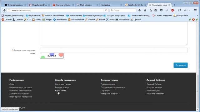The width and height of the screenshot is (200, 112).
Task: Open the Images dropdown
Action: click(47, 20)
